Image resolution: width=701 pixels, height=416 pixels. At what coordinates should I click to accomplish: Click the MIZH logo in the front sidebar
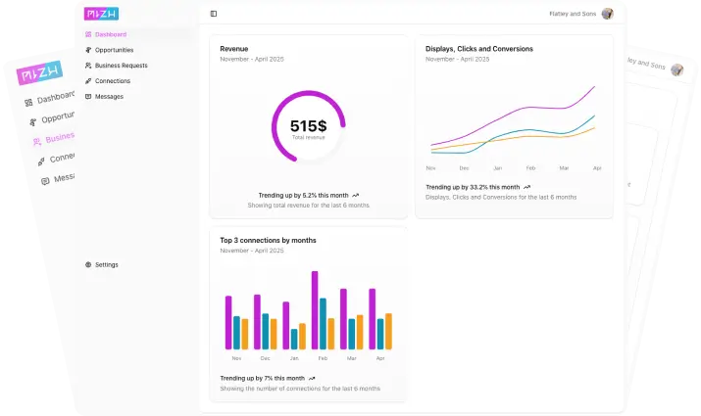tap(102, 14)
